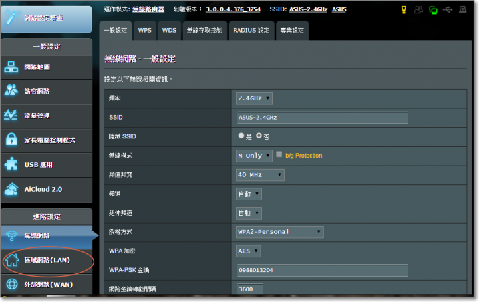Click the yellow light bulb status icon
Screen dimensions: 479x302
[404, 10]
